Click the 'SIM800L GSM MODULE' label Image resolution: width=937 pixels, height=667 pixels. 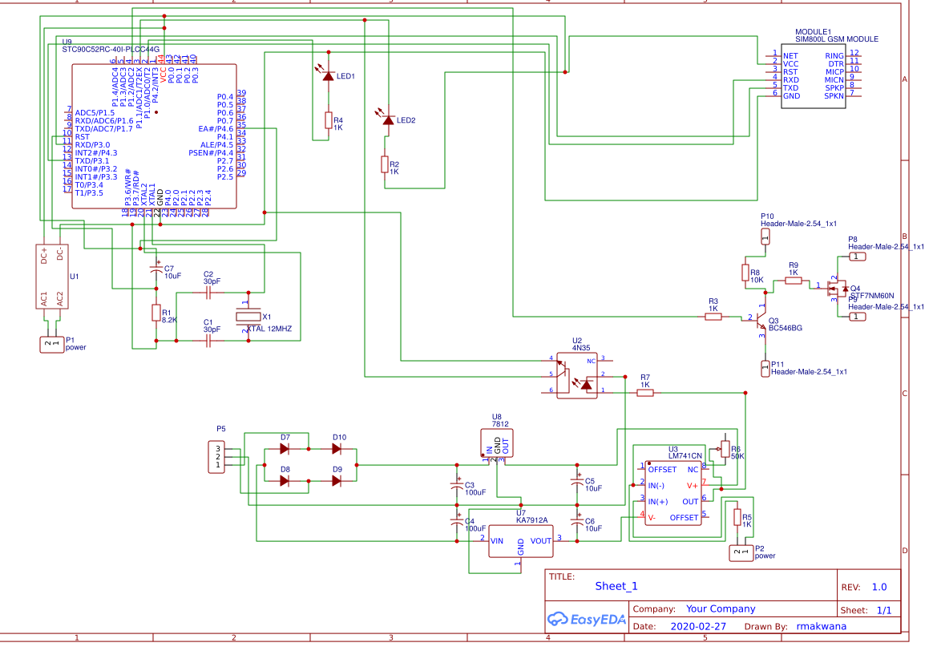pos(837,38)
